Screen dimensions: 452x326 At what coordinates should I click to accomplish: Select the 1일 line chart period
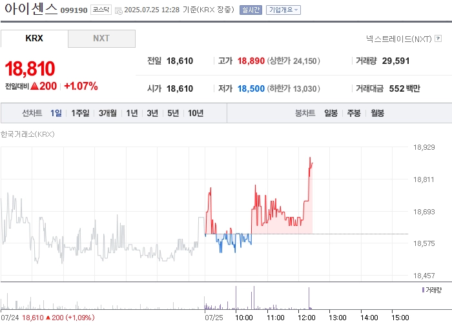(x=56, y=113)
